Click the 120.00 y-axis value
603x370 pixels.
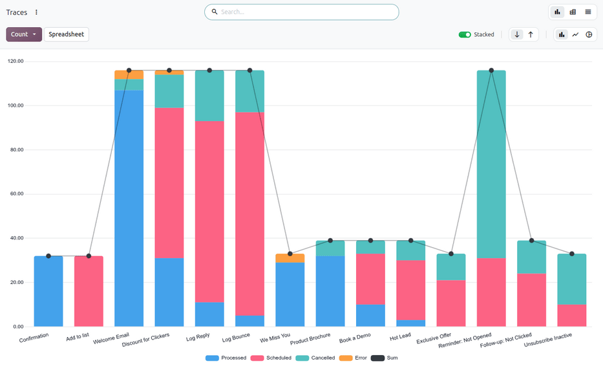(16, 61)
